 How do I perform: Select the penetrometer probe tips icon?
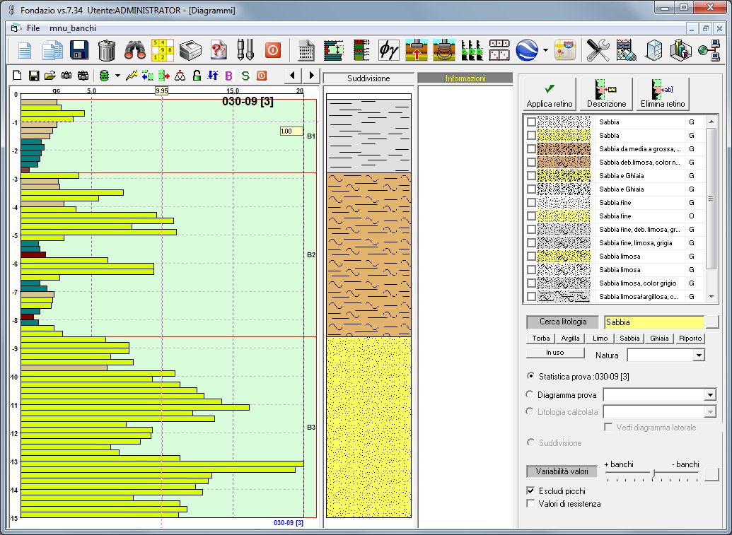245,50
